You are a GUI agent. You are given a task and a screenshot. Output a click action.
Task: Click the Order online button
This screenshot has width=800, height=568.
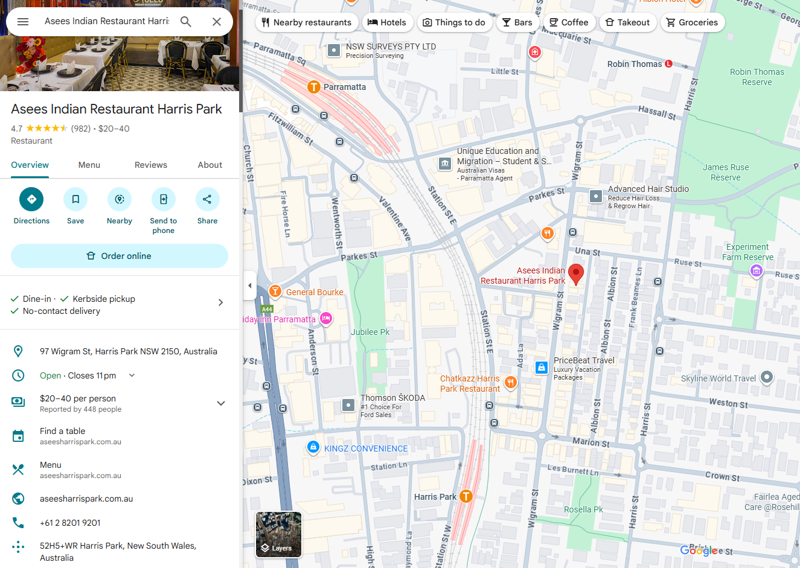tap(120, 256)
